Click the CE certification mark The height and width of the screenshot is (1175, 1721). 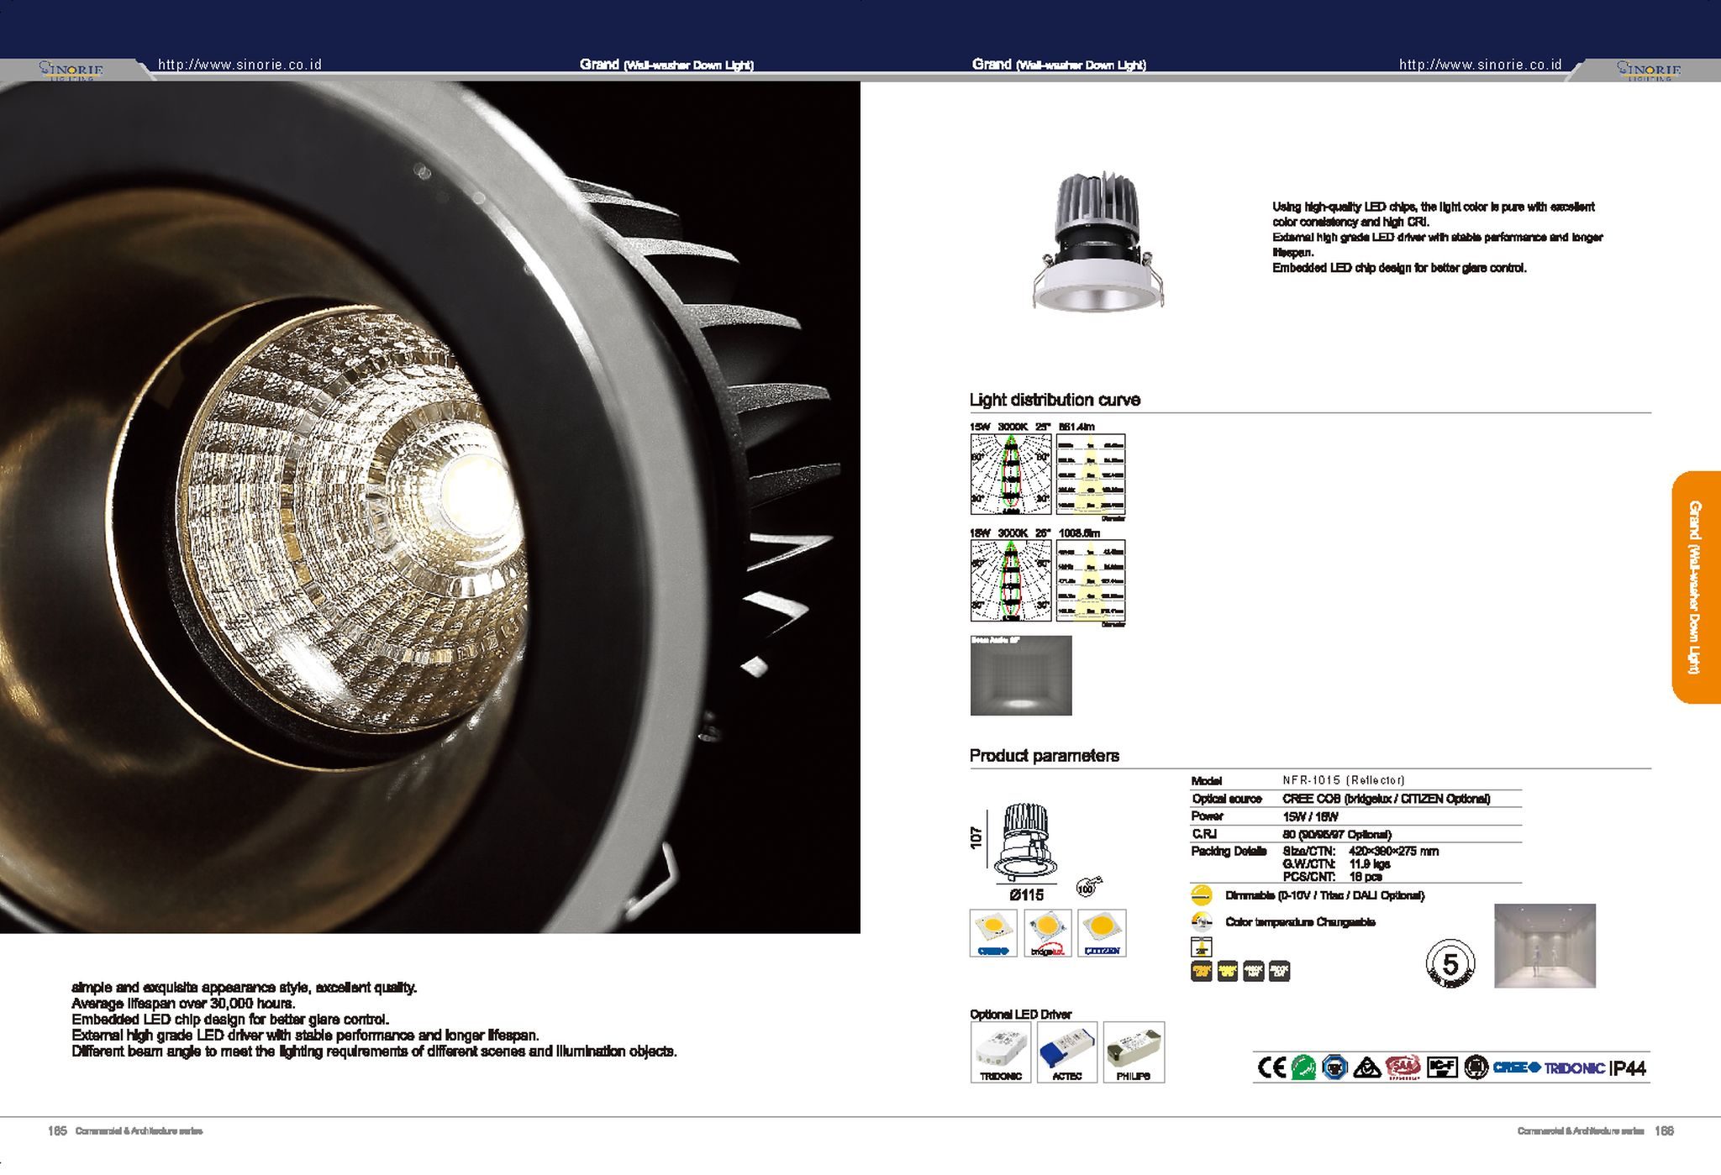click(x=1271, y=1067)
